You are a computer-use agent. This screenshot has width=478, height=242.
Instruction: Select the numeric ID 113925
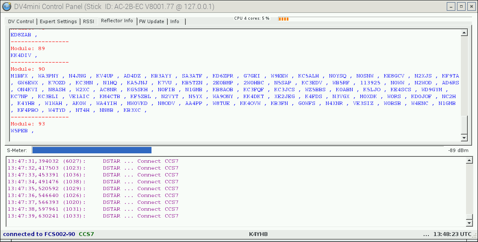pos(371,83)
